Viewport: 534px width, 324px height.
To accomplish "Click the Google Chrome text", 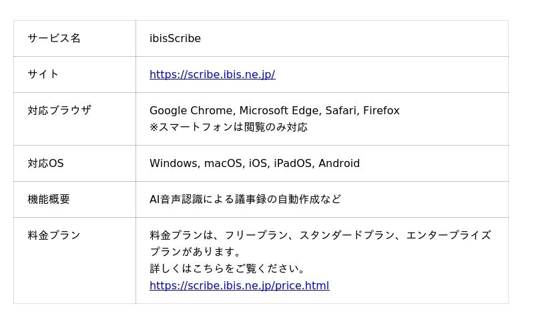I will pyautogui.click(x=191, y=110).
